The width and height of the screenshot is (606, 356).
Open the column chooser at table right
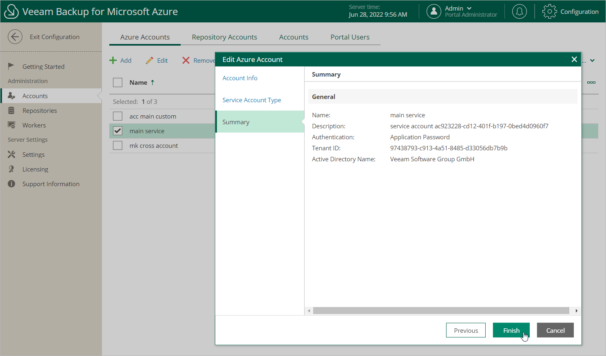591,82
